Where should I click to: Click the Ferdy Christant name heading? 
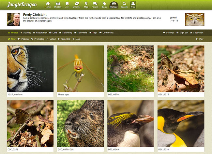tap(35, 15)
